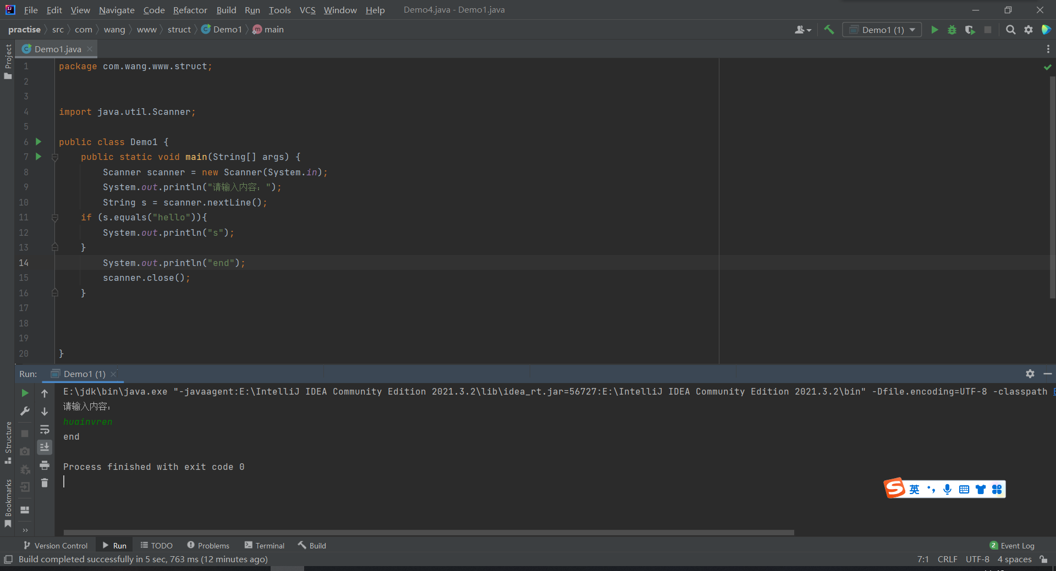Change indent setting 4 spaces
The width and height of the screenshot is (1056, 571).
tap(1014, 559)
